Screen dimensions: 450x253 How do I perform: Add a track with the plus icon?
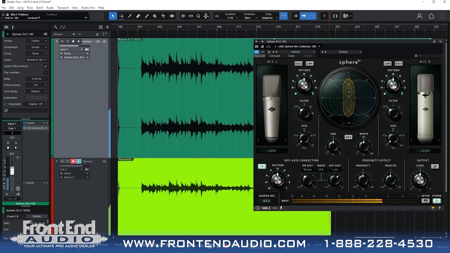(107, 27)
